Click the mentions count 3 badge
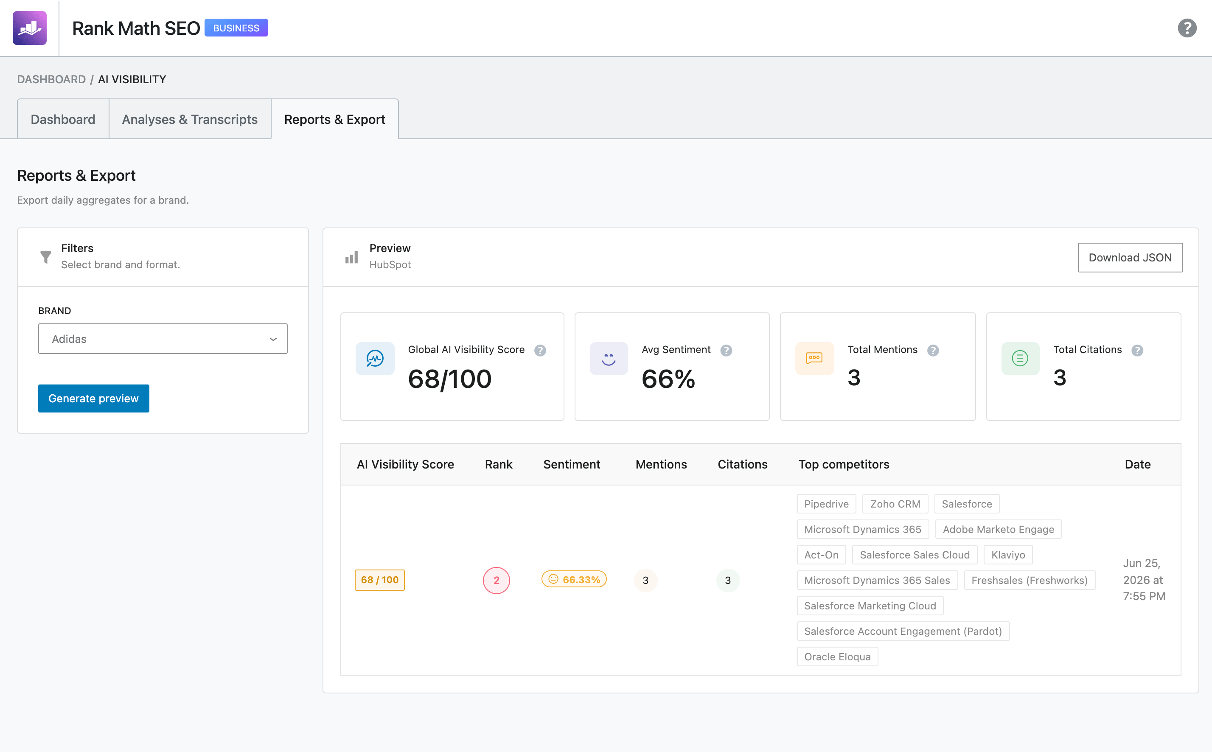 [x=645, y=581]
